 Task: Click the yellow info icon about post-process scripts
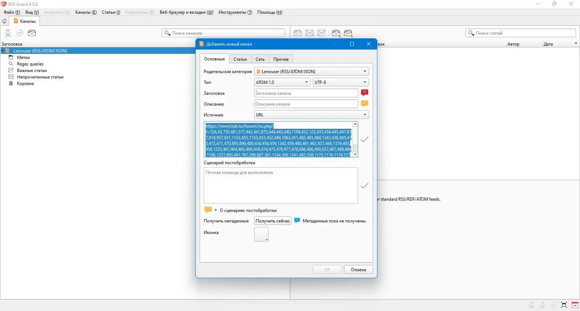pyautogui.click(x=208, y=210)
